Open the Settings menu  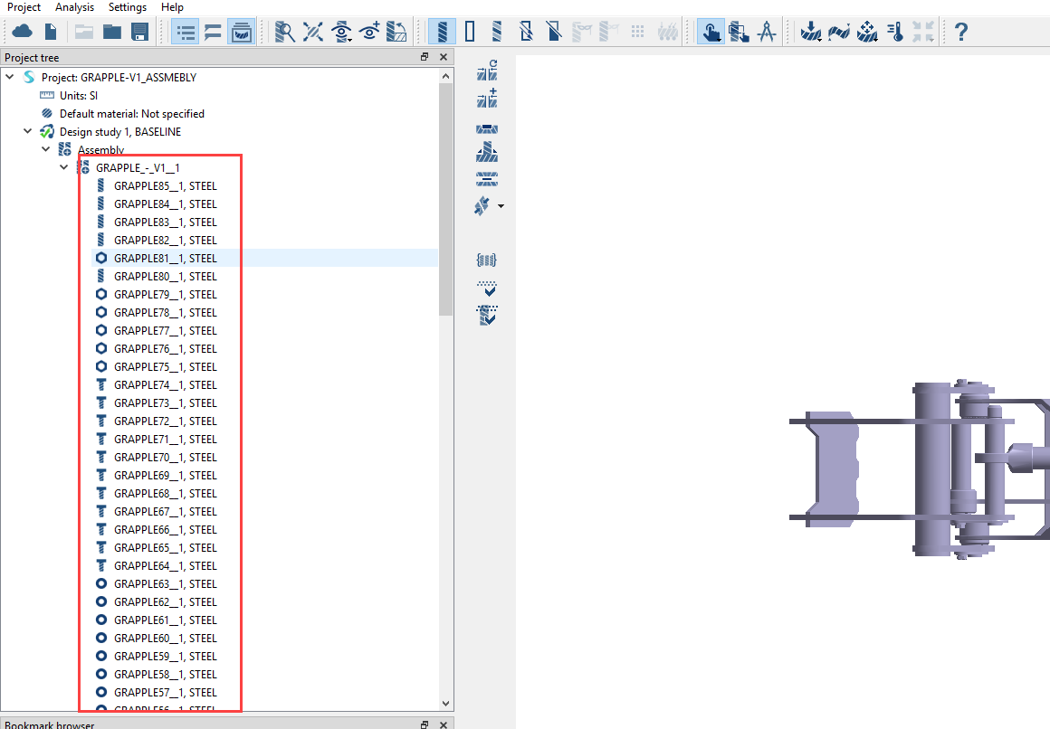[x=128, y=7]
